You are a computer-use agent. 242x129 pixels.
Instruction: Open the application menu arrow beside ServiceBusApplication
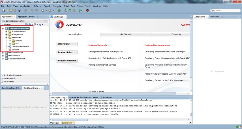[46, 21]
